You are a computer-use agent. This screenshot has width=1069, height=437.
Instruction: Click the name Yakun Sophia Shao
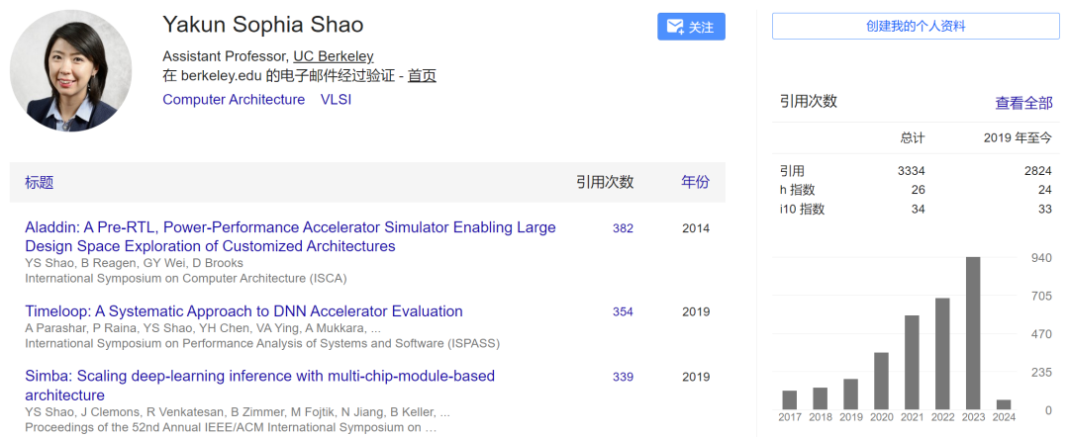point(263,25)
